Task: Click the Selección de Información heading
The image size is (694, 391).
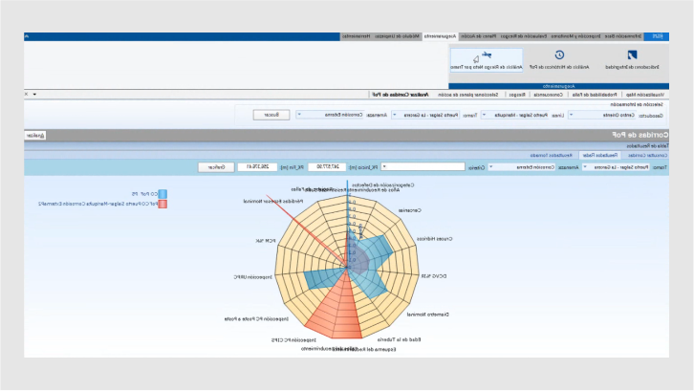Action: pos(637,105)
